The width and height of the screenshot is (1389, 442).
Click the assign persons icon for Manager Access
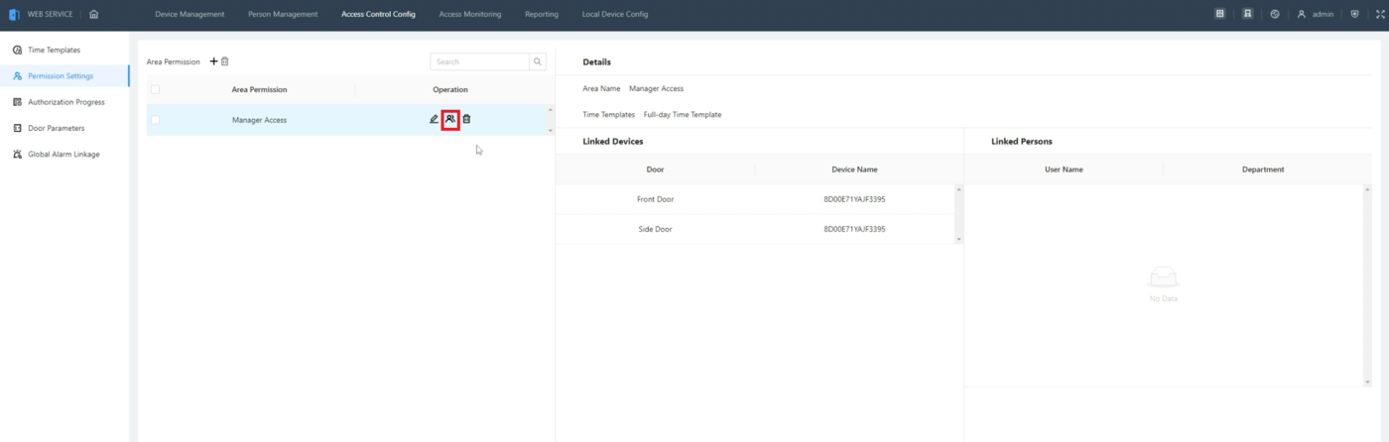(450, 119)
